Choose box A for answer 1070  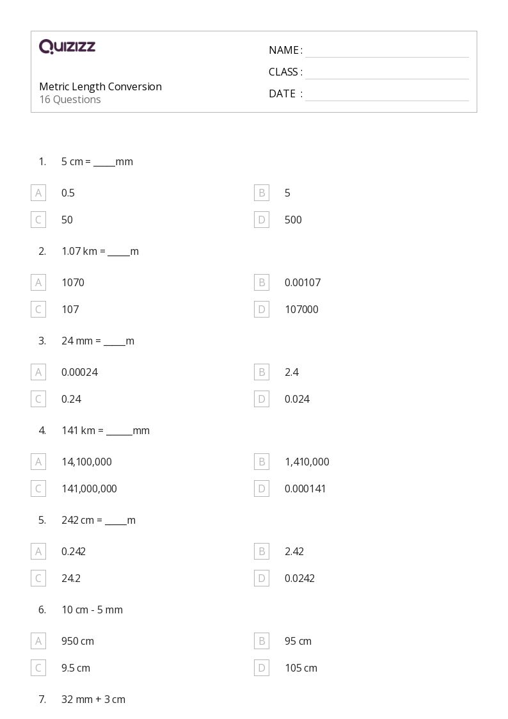[x=38, y=282]
